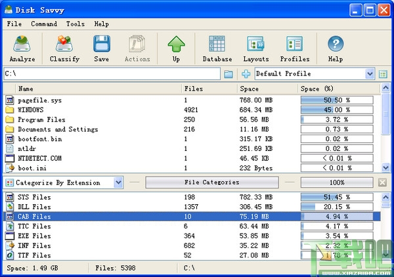Image resolution: width=394 pixels, height=277 pixels.
Task: Click the file list scrollbar up arrow
Action: 385,88
